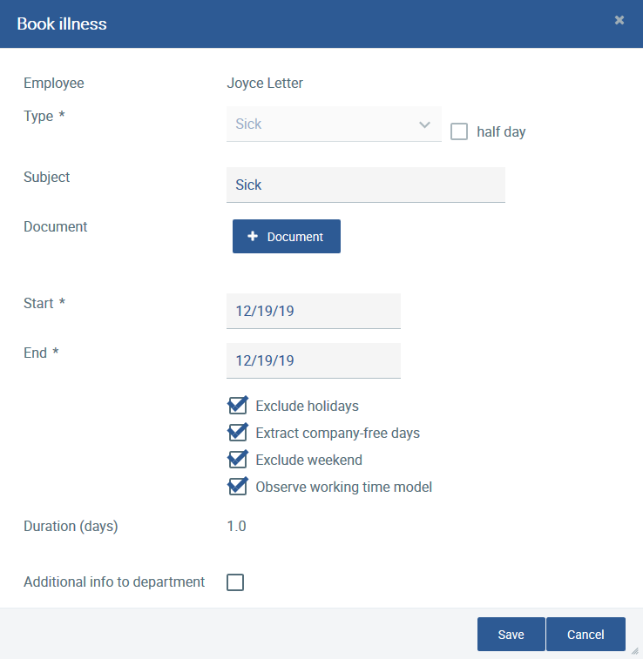The height and width of the screenshot is (659, 643).
Task: Uncheck Extract company-free days
Action: pos(238,433)
